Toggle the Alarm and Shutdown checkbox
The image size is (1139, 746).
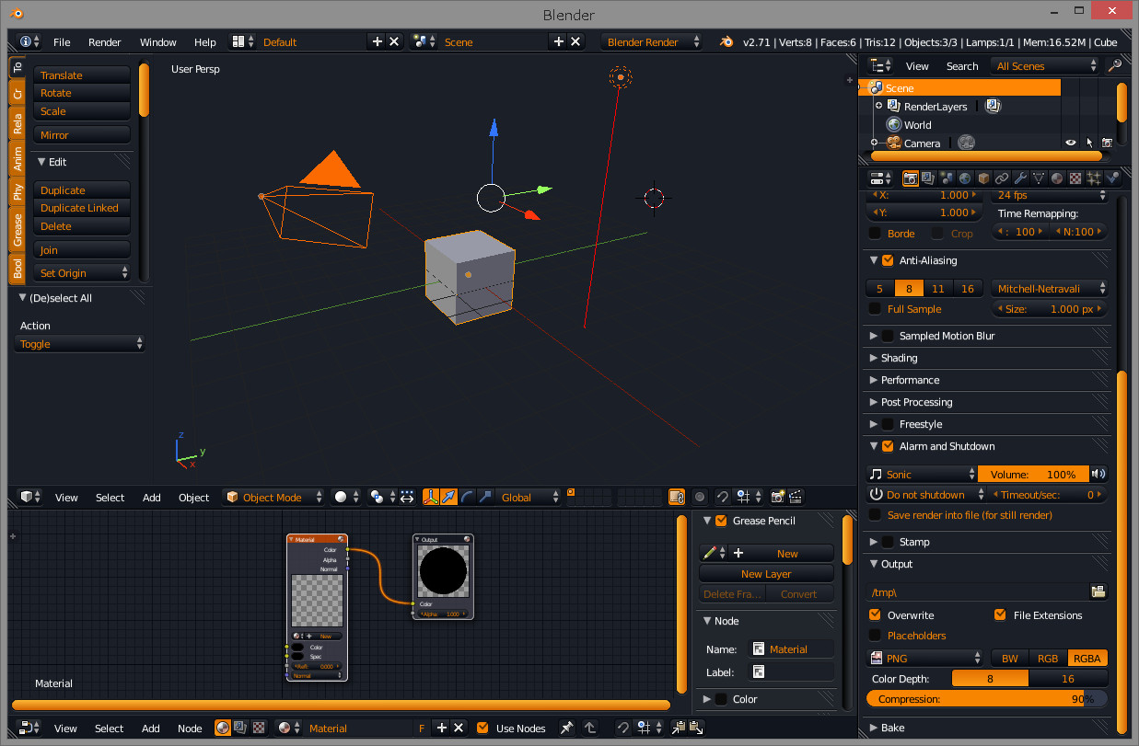888,446
